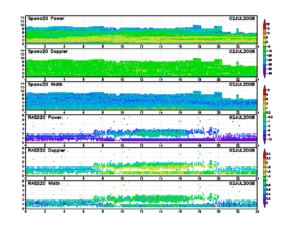
Task: Select the 02JUL2008 date in Spano20 Width panel
Action: (242, 84)
